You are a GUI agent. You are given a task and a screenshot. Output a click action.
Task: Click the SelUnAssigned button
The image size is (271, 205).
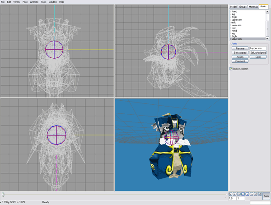pos(258,52)
